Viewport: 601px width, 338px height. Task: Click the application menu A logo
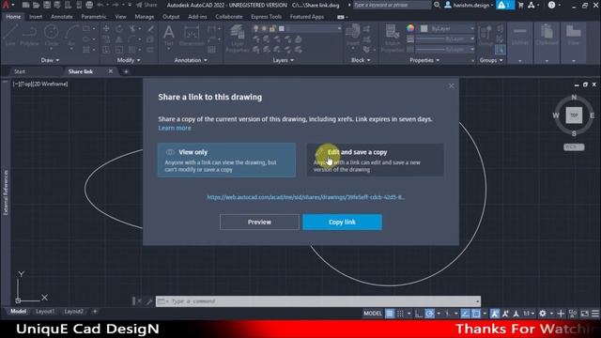(x=7, y=5)
